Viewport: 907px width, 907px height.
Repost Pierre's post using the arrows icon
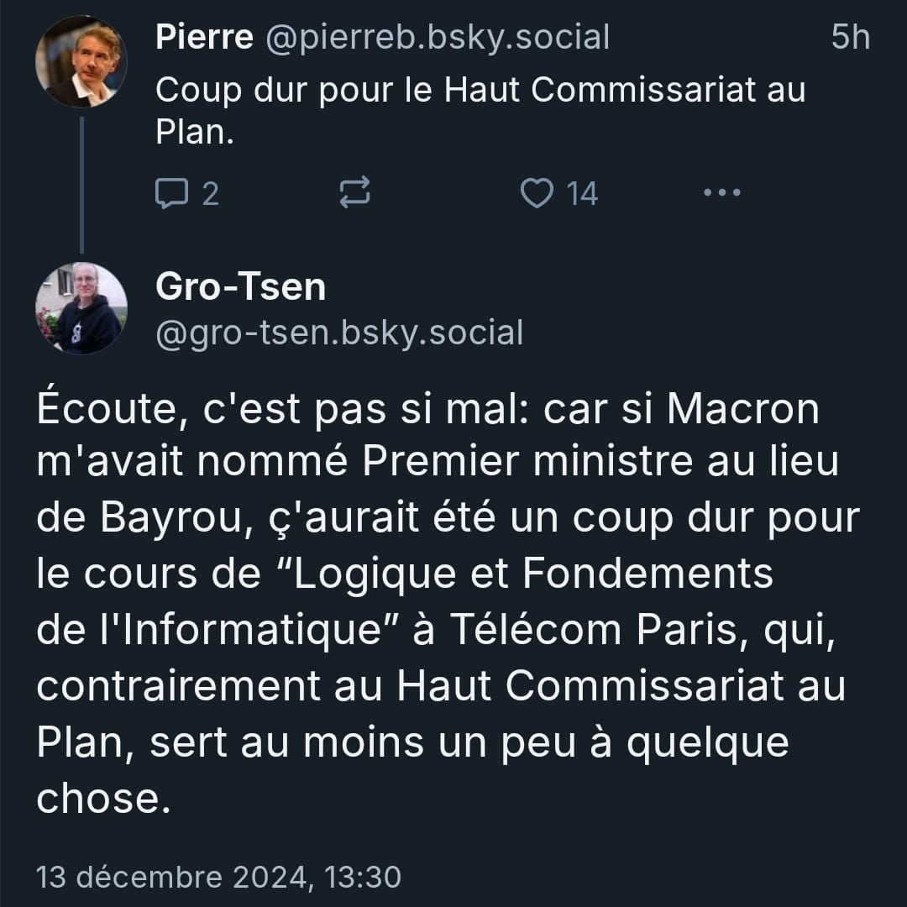click(354, 194)
